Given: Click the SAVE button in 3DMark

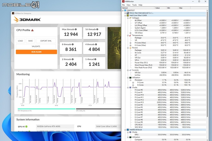Looking at the screenshot, I should click(x=30, y=41).
